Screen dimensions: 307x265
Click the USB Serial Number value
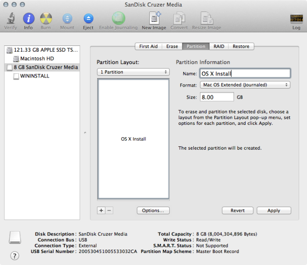(108, 252)
